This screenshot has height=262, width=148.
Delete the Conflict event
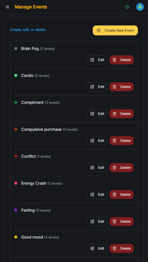(121, 167)
